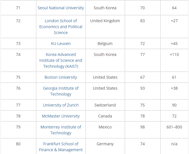Viewport: 189px width, 154px height.
Task: Click rank 71 cell
Action: click(x=18, y=8)
